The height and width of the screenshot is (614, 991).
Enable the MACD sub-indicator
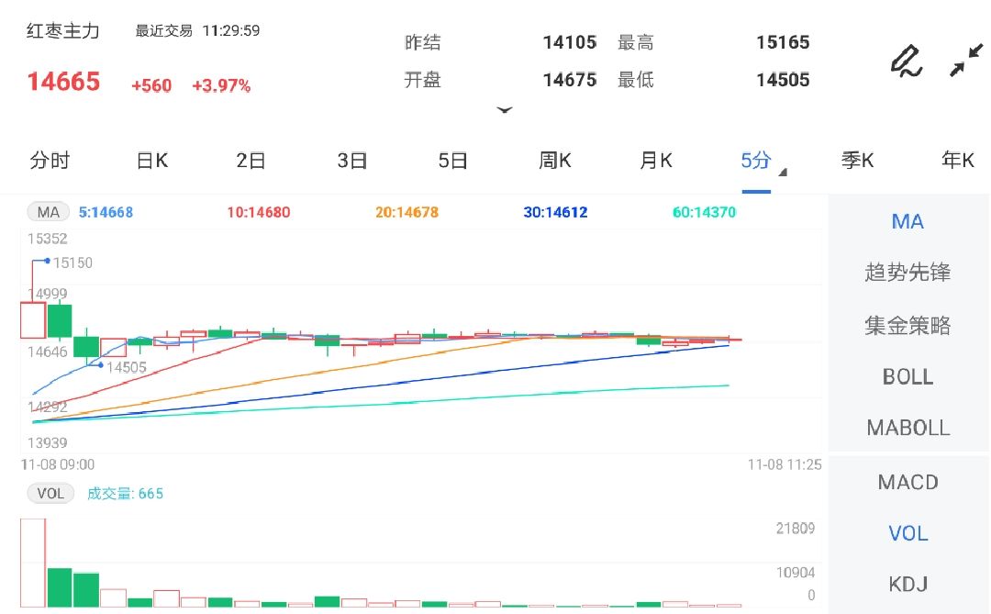click(x=907, y=483)
